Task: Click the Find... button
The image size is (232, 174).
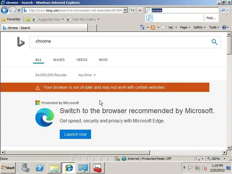Action: pos(211,18)
